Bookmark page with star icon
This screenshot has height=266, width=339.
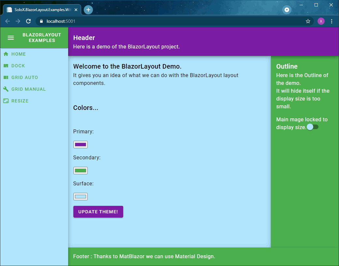click(x=308, y=21)
